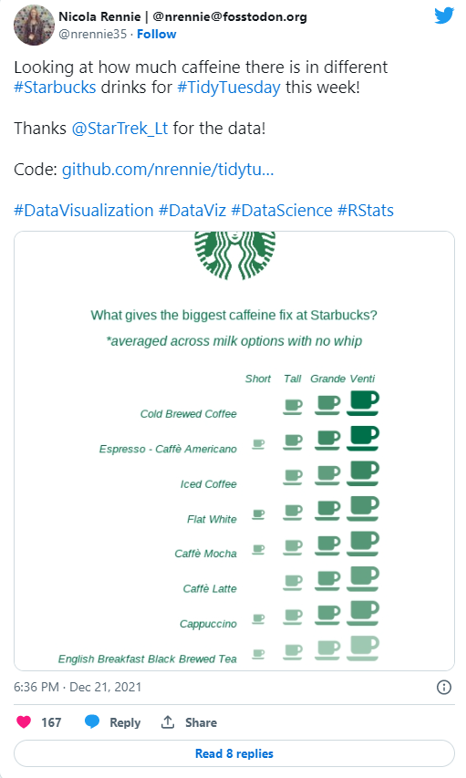Click Nicola Rennie's profile avatar
The image size is (466, 778).
pos(34,26)
